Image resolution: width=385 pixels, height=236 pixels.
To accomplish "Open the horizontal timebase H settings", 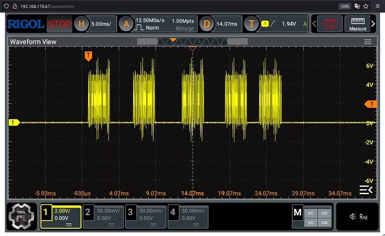I will pos(82,25).
